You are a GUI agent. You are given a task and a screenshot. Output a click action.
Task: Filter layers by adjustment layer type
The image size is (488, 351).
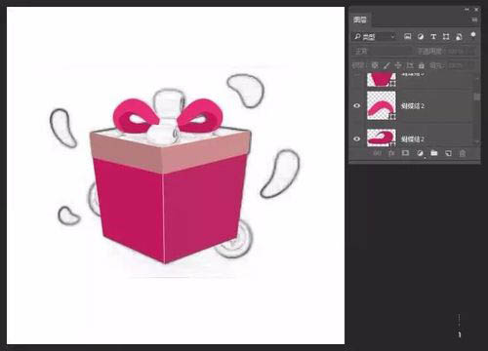[421, 36]
